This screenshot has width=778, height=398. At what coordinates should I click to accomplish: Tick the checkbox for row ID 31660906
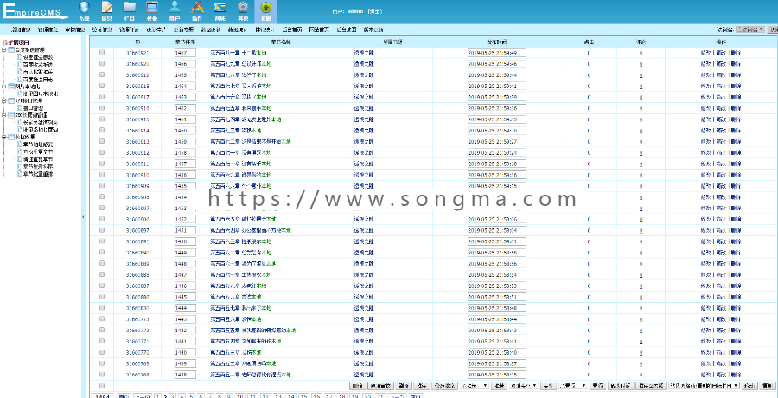tap(102, 219)
